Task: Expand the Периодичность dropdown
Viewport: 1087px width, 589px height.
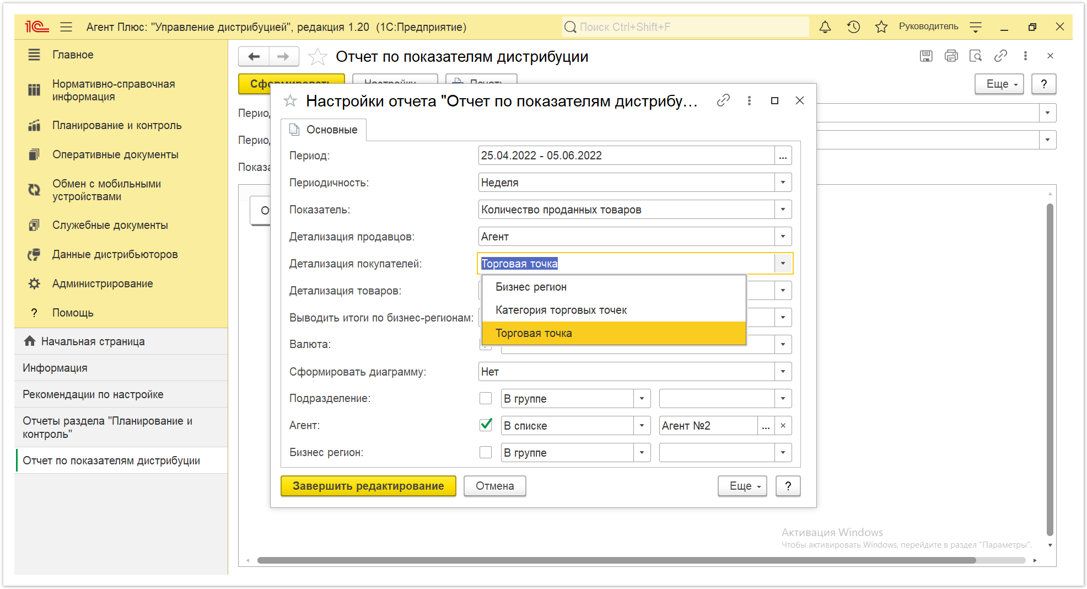Action: (x=783, y=183)
